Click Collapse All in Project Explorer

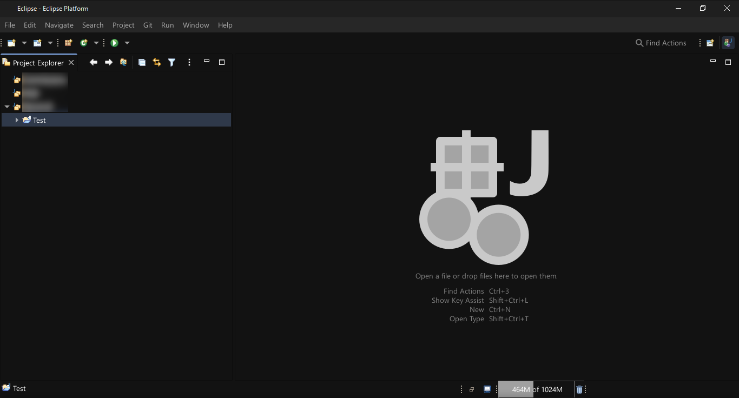142,63
